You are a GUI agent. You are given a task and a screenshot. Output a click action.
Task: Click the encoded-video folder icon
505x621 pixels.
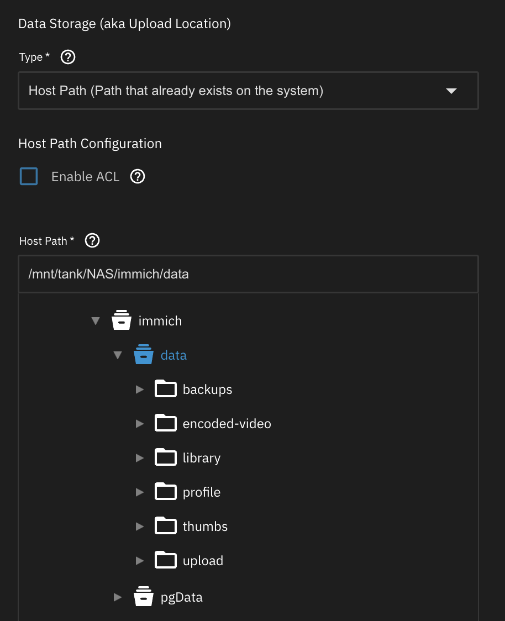[165, 423]
